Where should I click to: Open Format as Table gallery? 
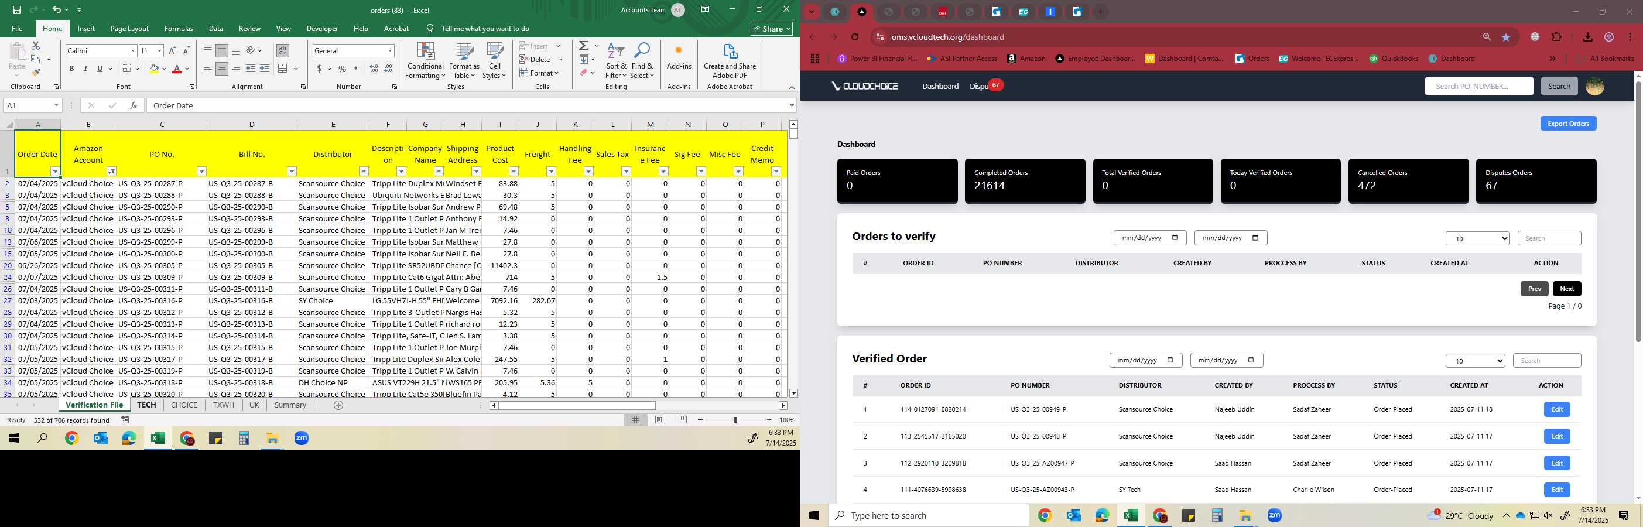tap(464, 61)
